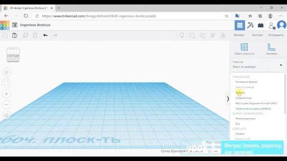
Task: Open the browser settings ellipsis menu
Action: [280, 16]
